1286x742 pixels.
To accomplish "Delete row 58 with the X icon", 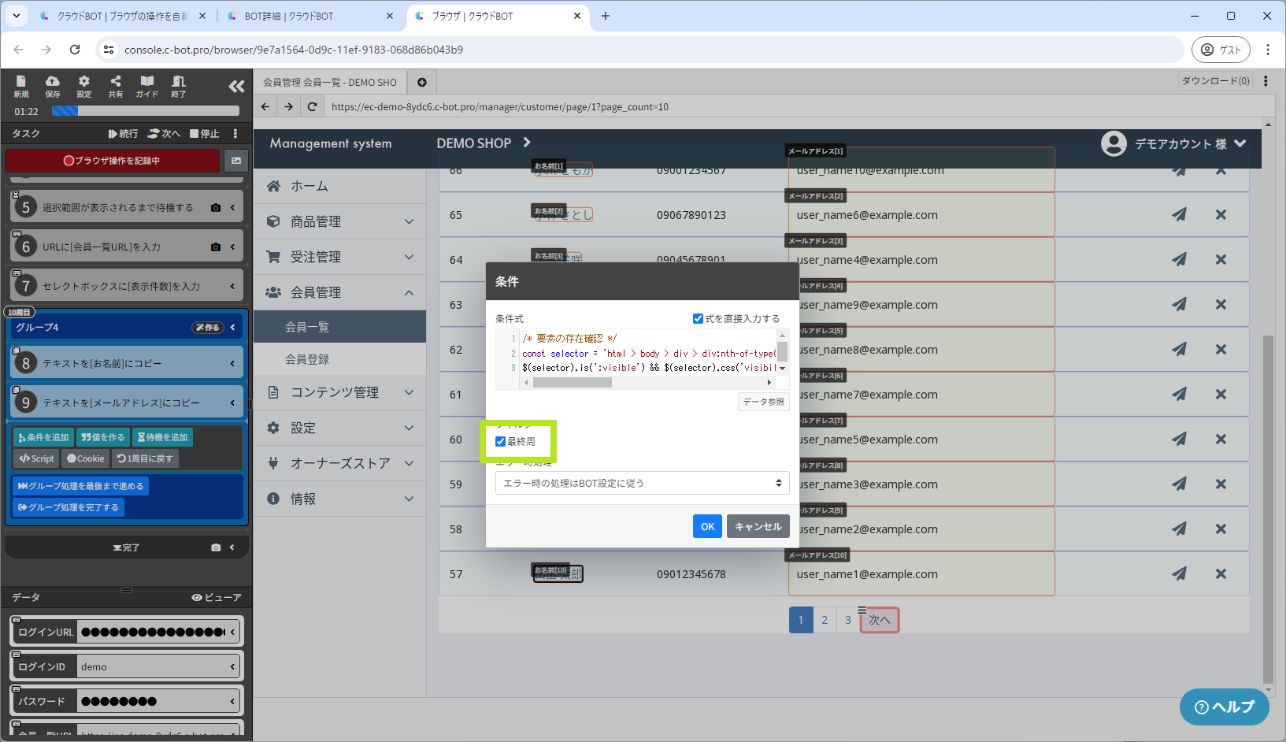I will coord(1221,529).
